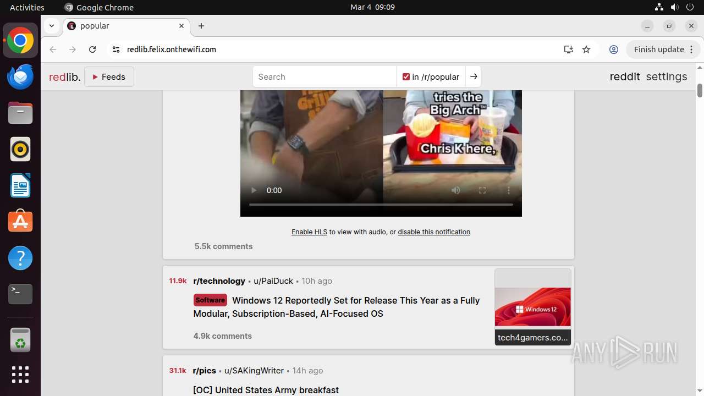Open the redlib home logo

[65, 77]
